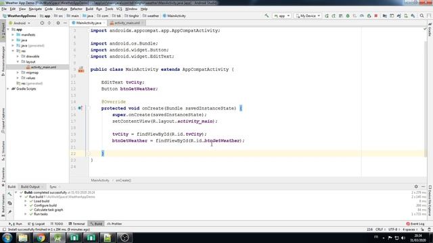The image size is (433, 243).
Task: Open the Terminal tool window
Action: click(x=76, y=223)
